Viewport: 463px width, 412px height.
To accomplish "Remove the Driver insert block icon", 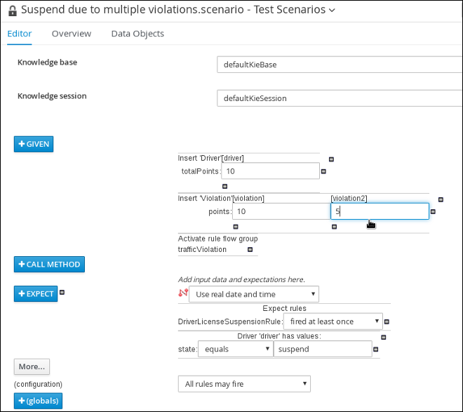I will (331, 159).
